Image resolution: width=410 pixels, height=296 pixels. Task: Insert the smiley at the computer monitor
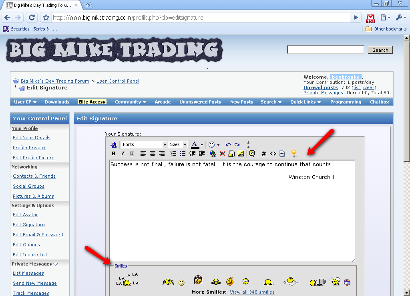(318, 282)
